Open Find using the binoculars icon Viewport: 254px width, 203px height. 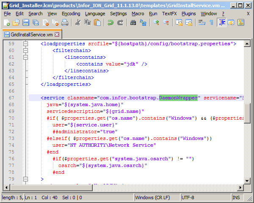tap(133, 23)
